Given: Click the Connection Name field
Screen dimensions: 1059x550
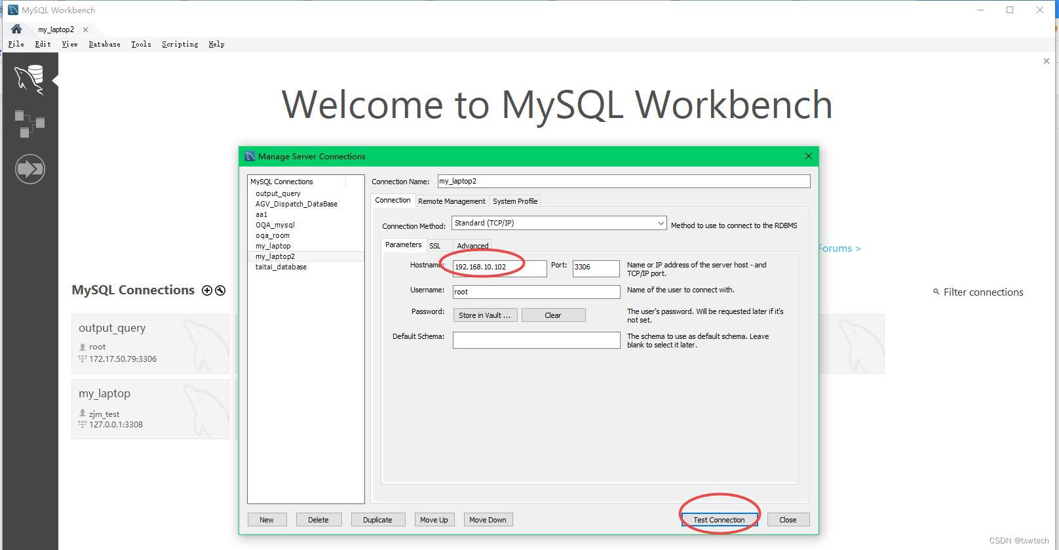Looking at the screenshot, I should click(623, 181).
